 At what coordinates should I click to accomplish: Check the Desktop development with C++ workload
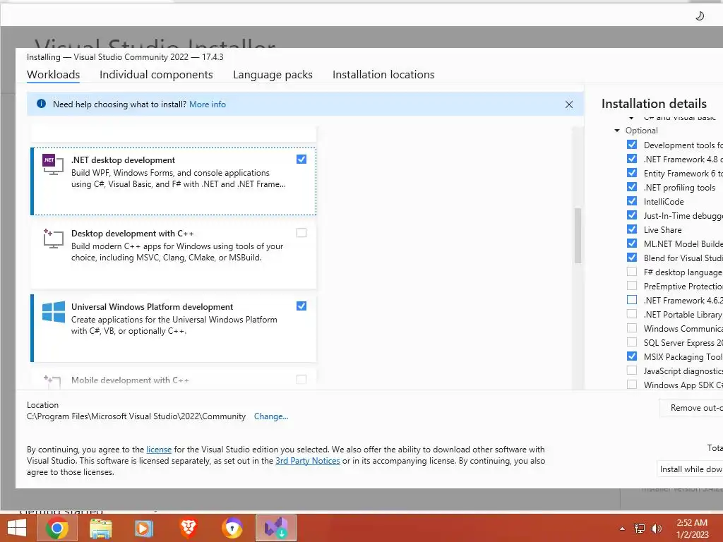(301, 233)
